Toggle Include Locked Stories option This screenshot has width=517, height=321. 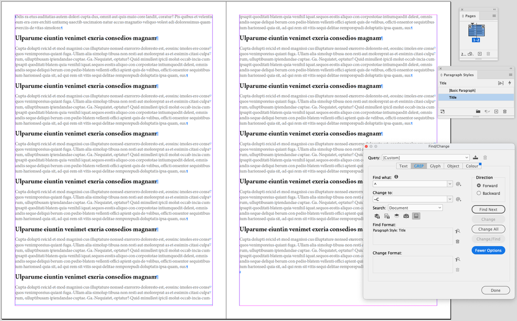click(x=387, y=216)
